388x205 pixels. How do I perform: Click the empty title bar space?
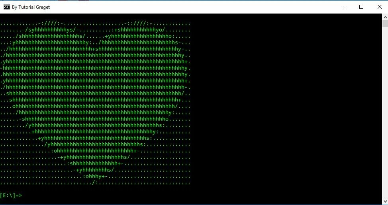193,7
